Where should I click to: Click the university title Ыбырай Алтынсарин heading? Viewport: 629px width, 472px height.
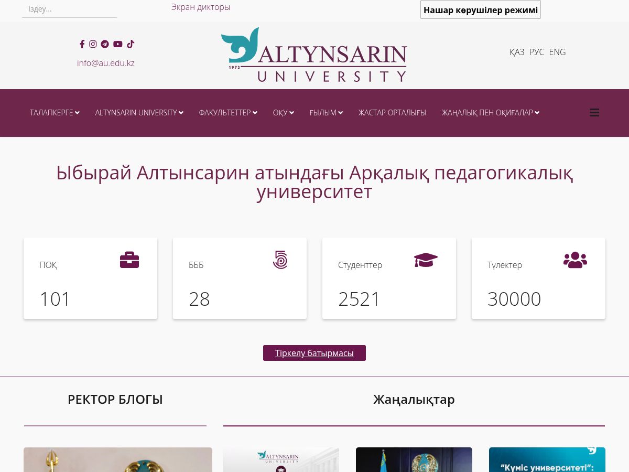click(314, 182)
